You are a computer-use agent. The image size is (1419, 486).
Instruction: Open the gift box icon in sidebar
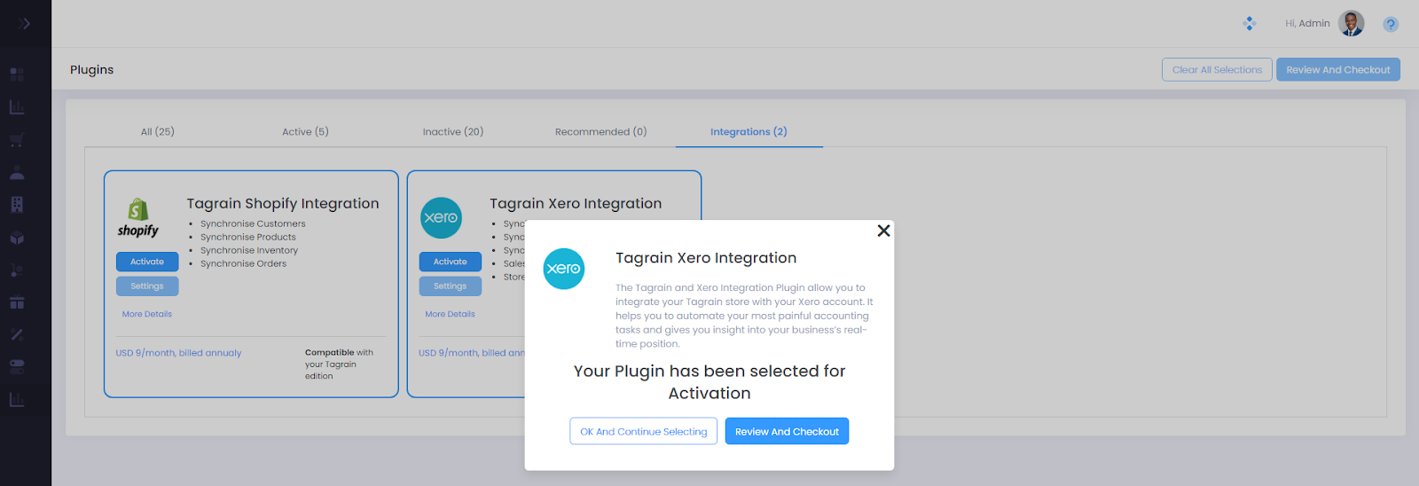[x=17, y=302]
